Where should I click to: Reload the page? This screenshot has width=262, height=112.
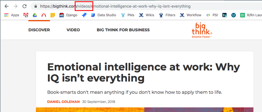24,6
